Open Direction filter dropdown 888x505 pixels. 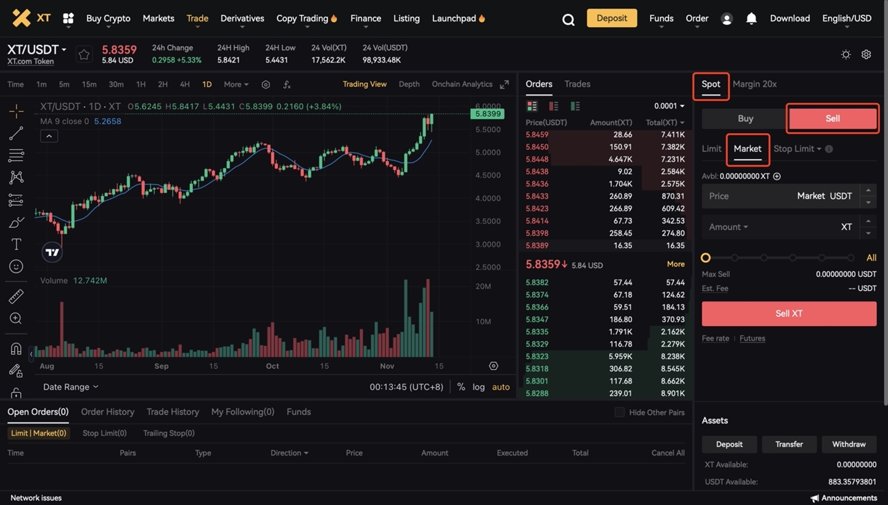coord(289,453)
